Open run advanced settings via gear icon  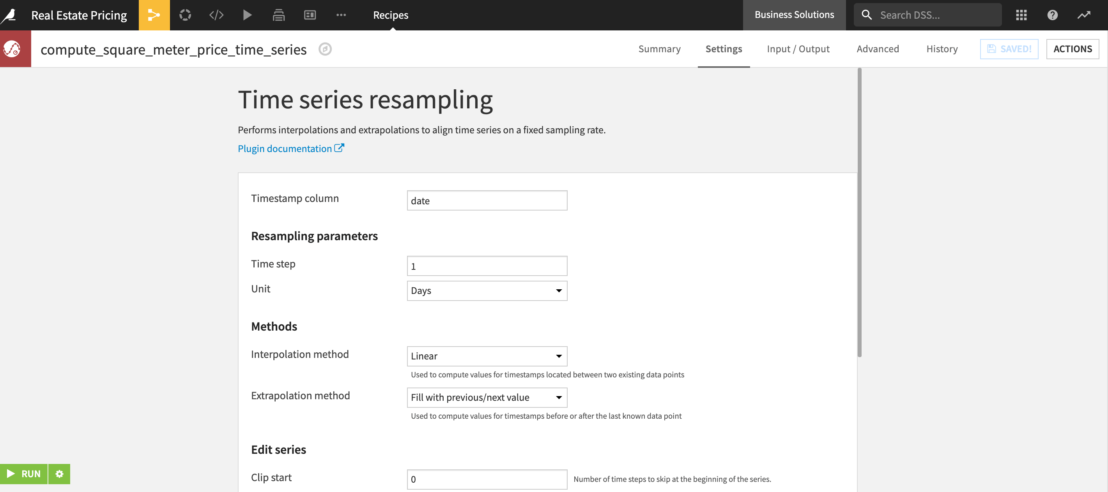59,474
